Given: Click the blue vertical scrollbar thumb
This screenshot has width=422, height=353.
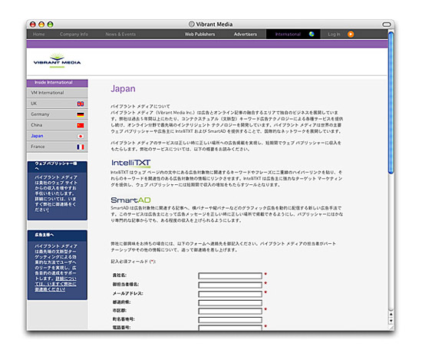Looking at the screenshot, I should click(x=391, y=102).
